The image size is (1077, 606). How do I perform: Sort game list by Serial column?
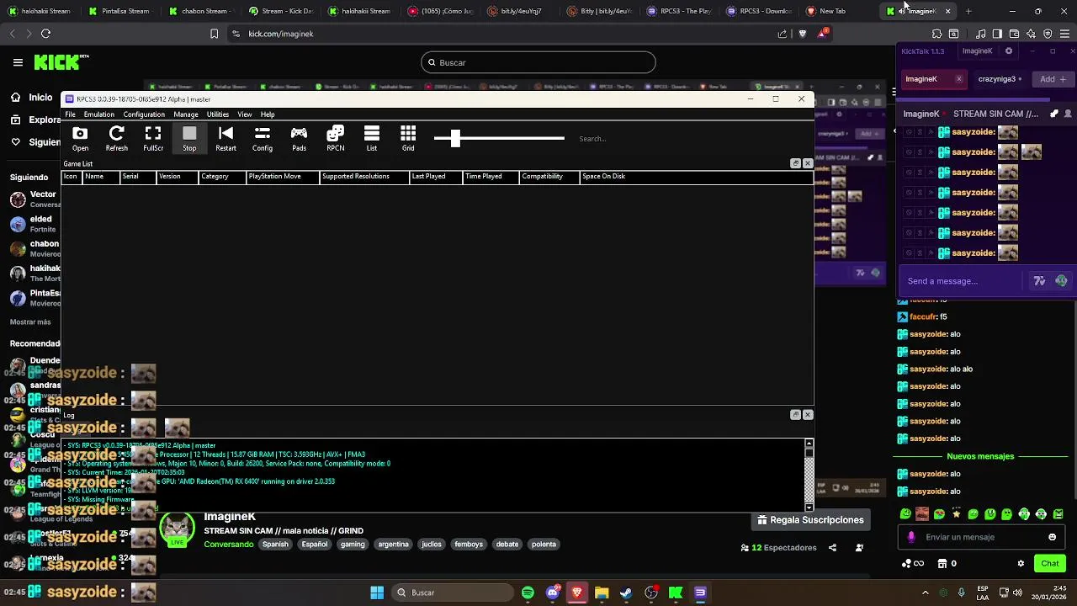click(x=137, y=177)
